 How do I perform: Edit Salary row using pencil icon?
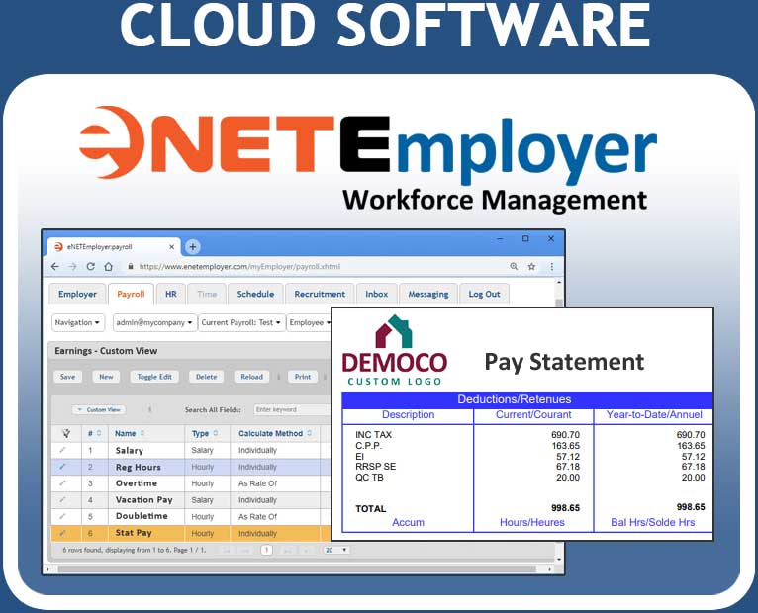click(x=63, y=450)
